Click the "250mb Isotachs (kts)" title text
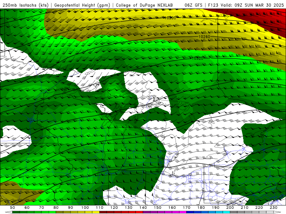286x214 pixels. click(25, 5)
